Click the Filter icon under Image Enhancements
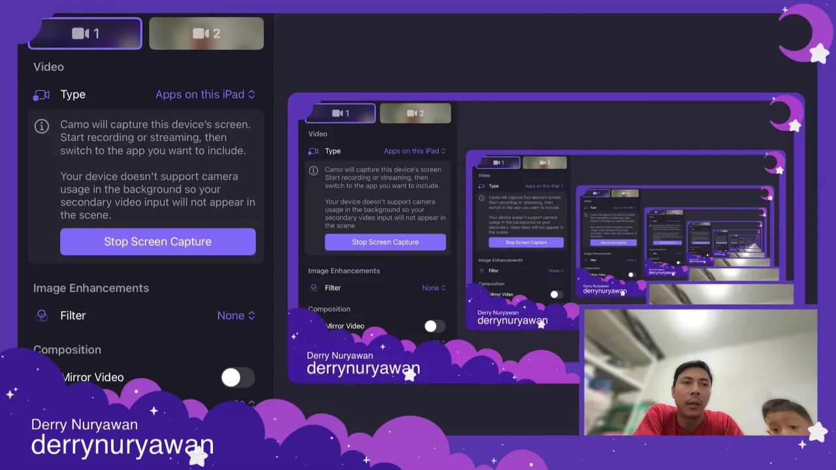 point(42,315)
